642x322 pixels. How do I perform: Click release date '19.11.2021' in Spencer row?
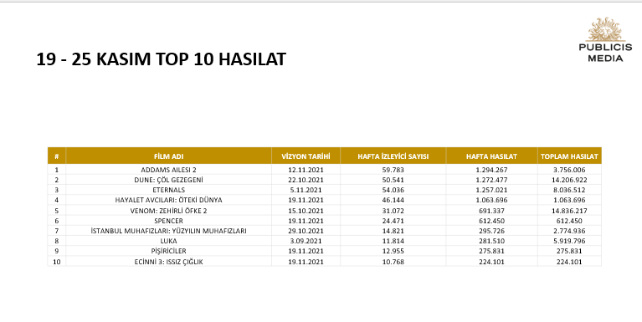click(x=306, y=221)
